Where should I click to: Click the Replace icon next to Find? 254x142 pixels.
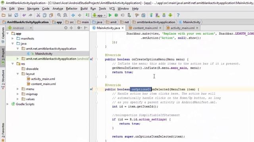pos(65,15)
